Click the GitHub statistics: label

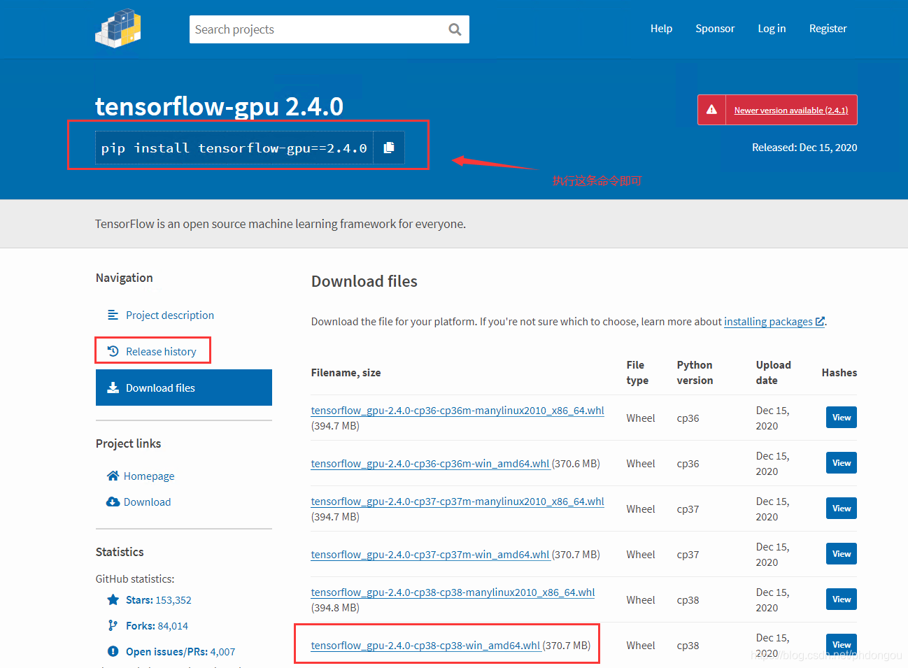click(135, 578)
